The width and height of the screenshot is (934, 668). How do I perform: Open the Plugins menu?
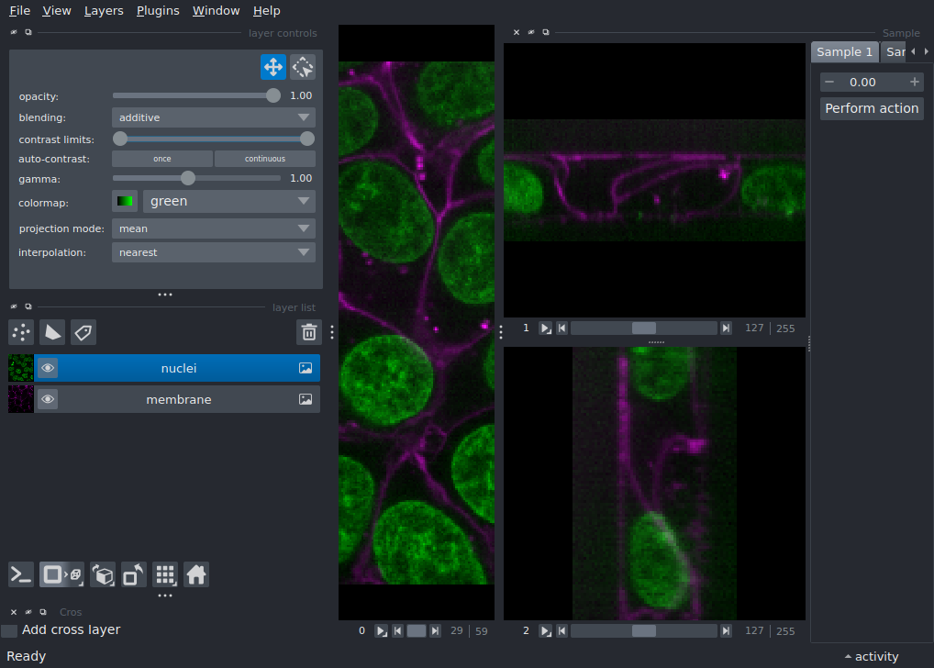click(x=157, y=11)
